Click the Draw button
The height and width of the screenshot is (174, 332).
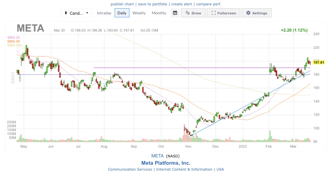[x=193, y=13]
